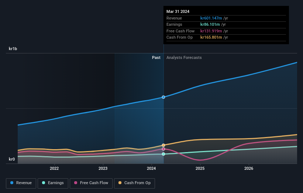Screen dimensions: 303x193
Task: Click the orange Cash From Op data point
Action: coord(163,145)
